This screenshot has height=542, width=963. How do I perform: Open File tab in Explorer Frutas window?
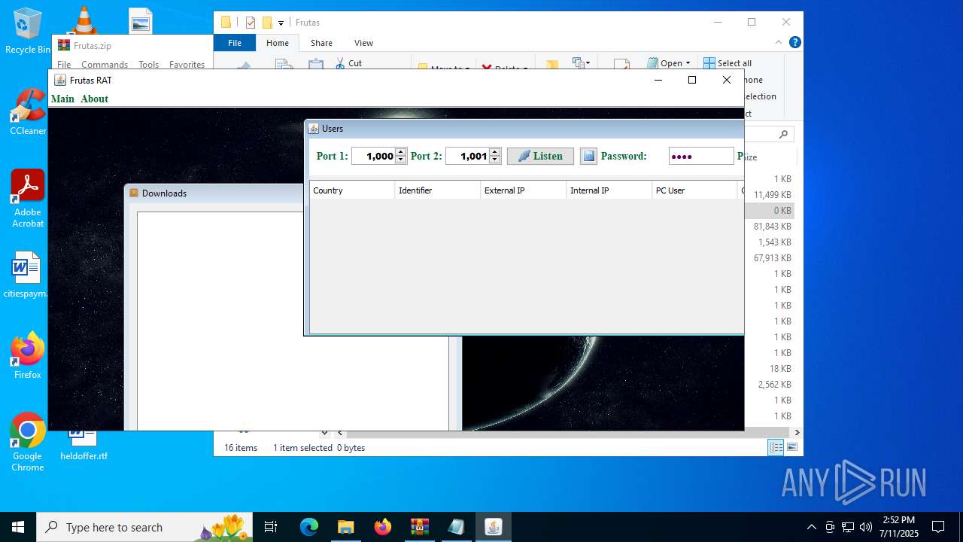[x=235, y=43]
